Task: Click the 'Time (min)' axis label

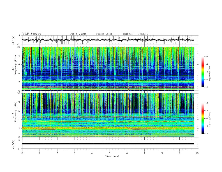Action: (112, 156)
